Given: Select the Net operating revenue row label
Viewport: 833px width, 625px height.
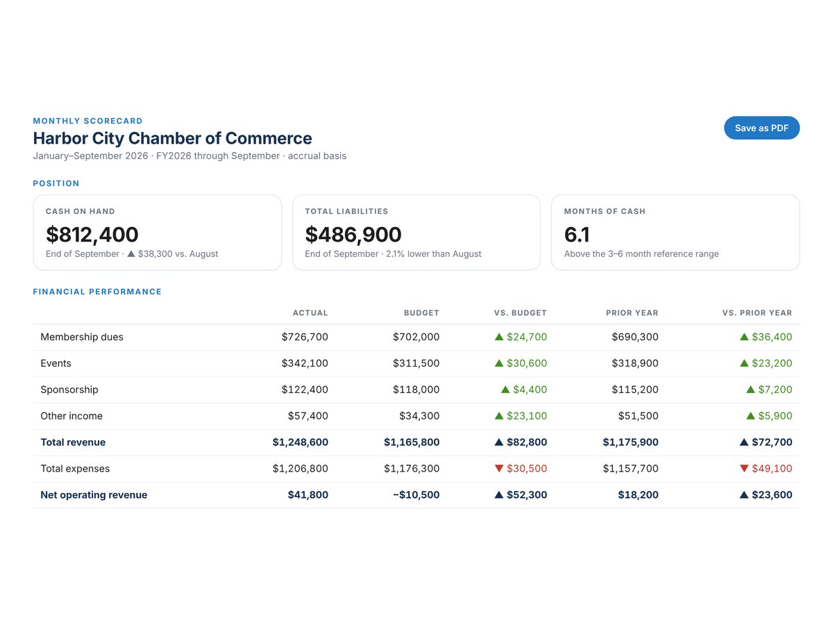Looking at the screenshot, I should (x=94, y=495).
